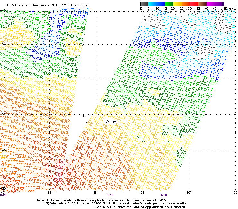Screen dimensions: 238x209
Task: Click the '51' longitude axis label
Action: coord(96,192)
